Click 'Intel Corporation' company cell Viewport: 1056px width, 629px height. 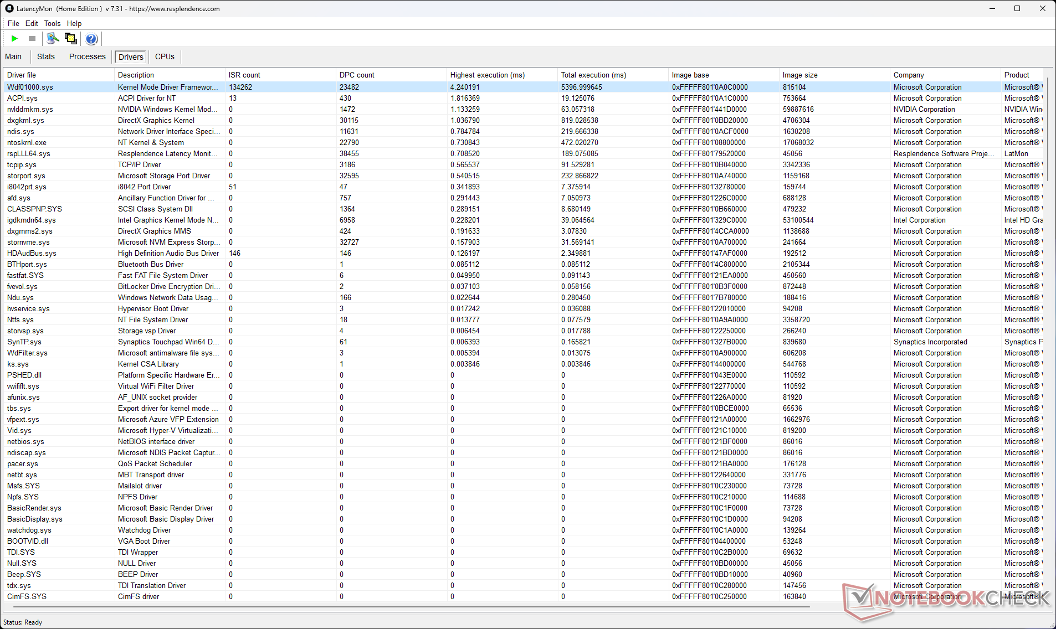click(920, 220)
